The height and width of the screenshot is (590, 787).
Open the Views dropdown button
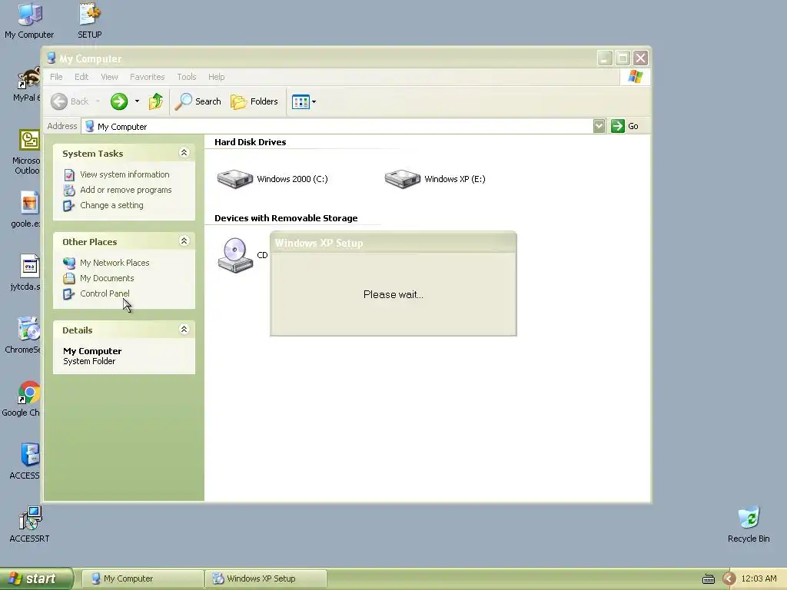304,101
